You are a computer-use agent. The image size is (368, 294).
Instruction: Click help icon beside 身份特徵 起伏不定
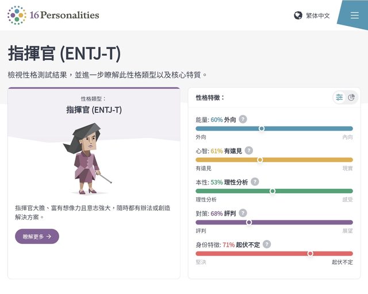click(267, 245)
